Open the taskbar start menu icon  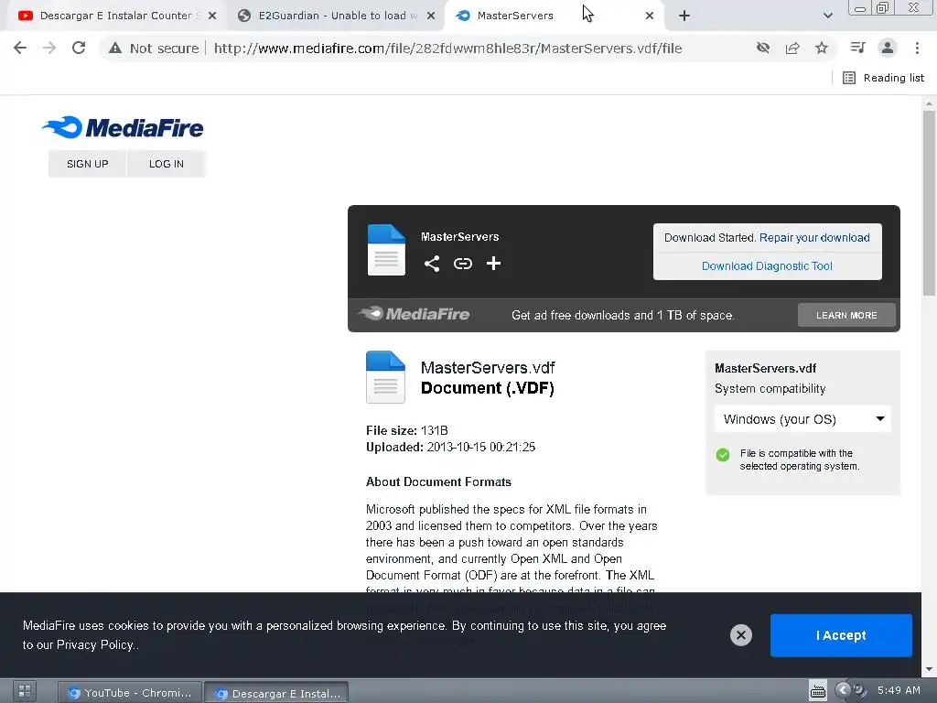coord(25,692)
